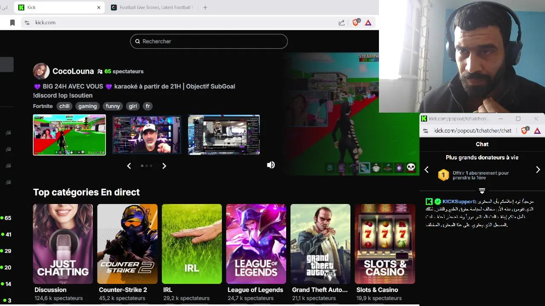
Task: Close the Kick browser tab
Action: [99, 7]
